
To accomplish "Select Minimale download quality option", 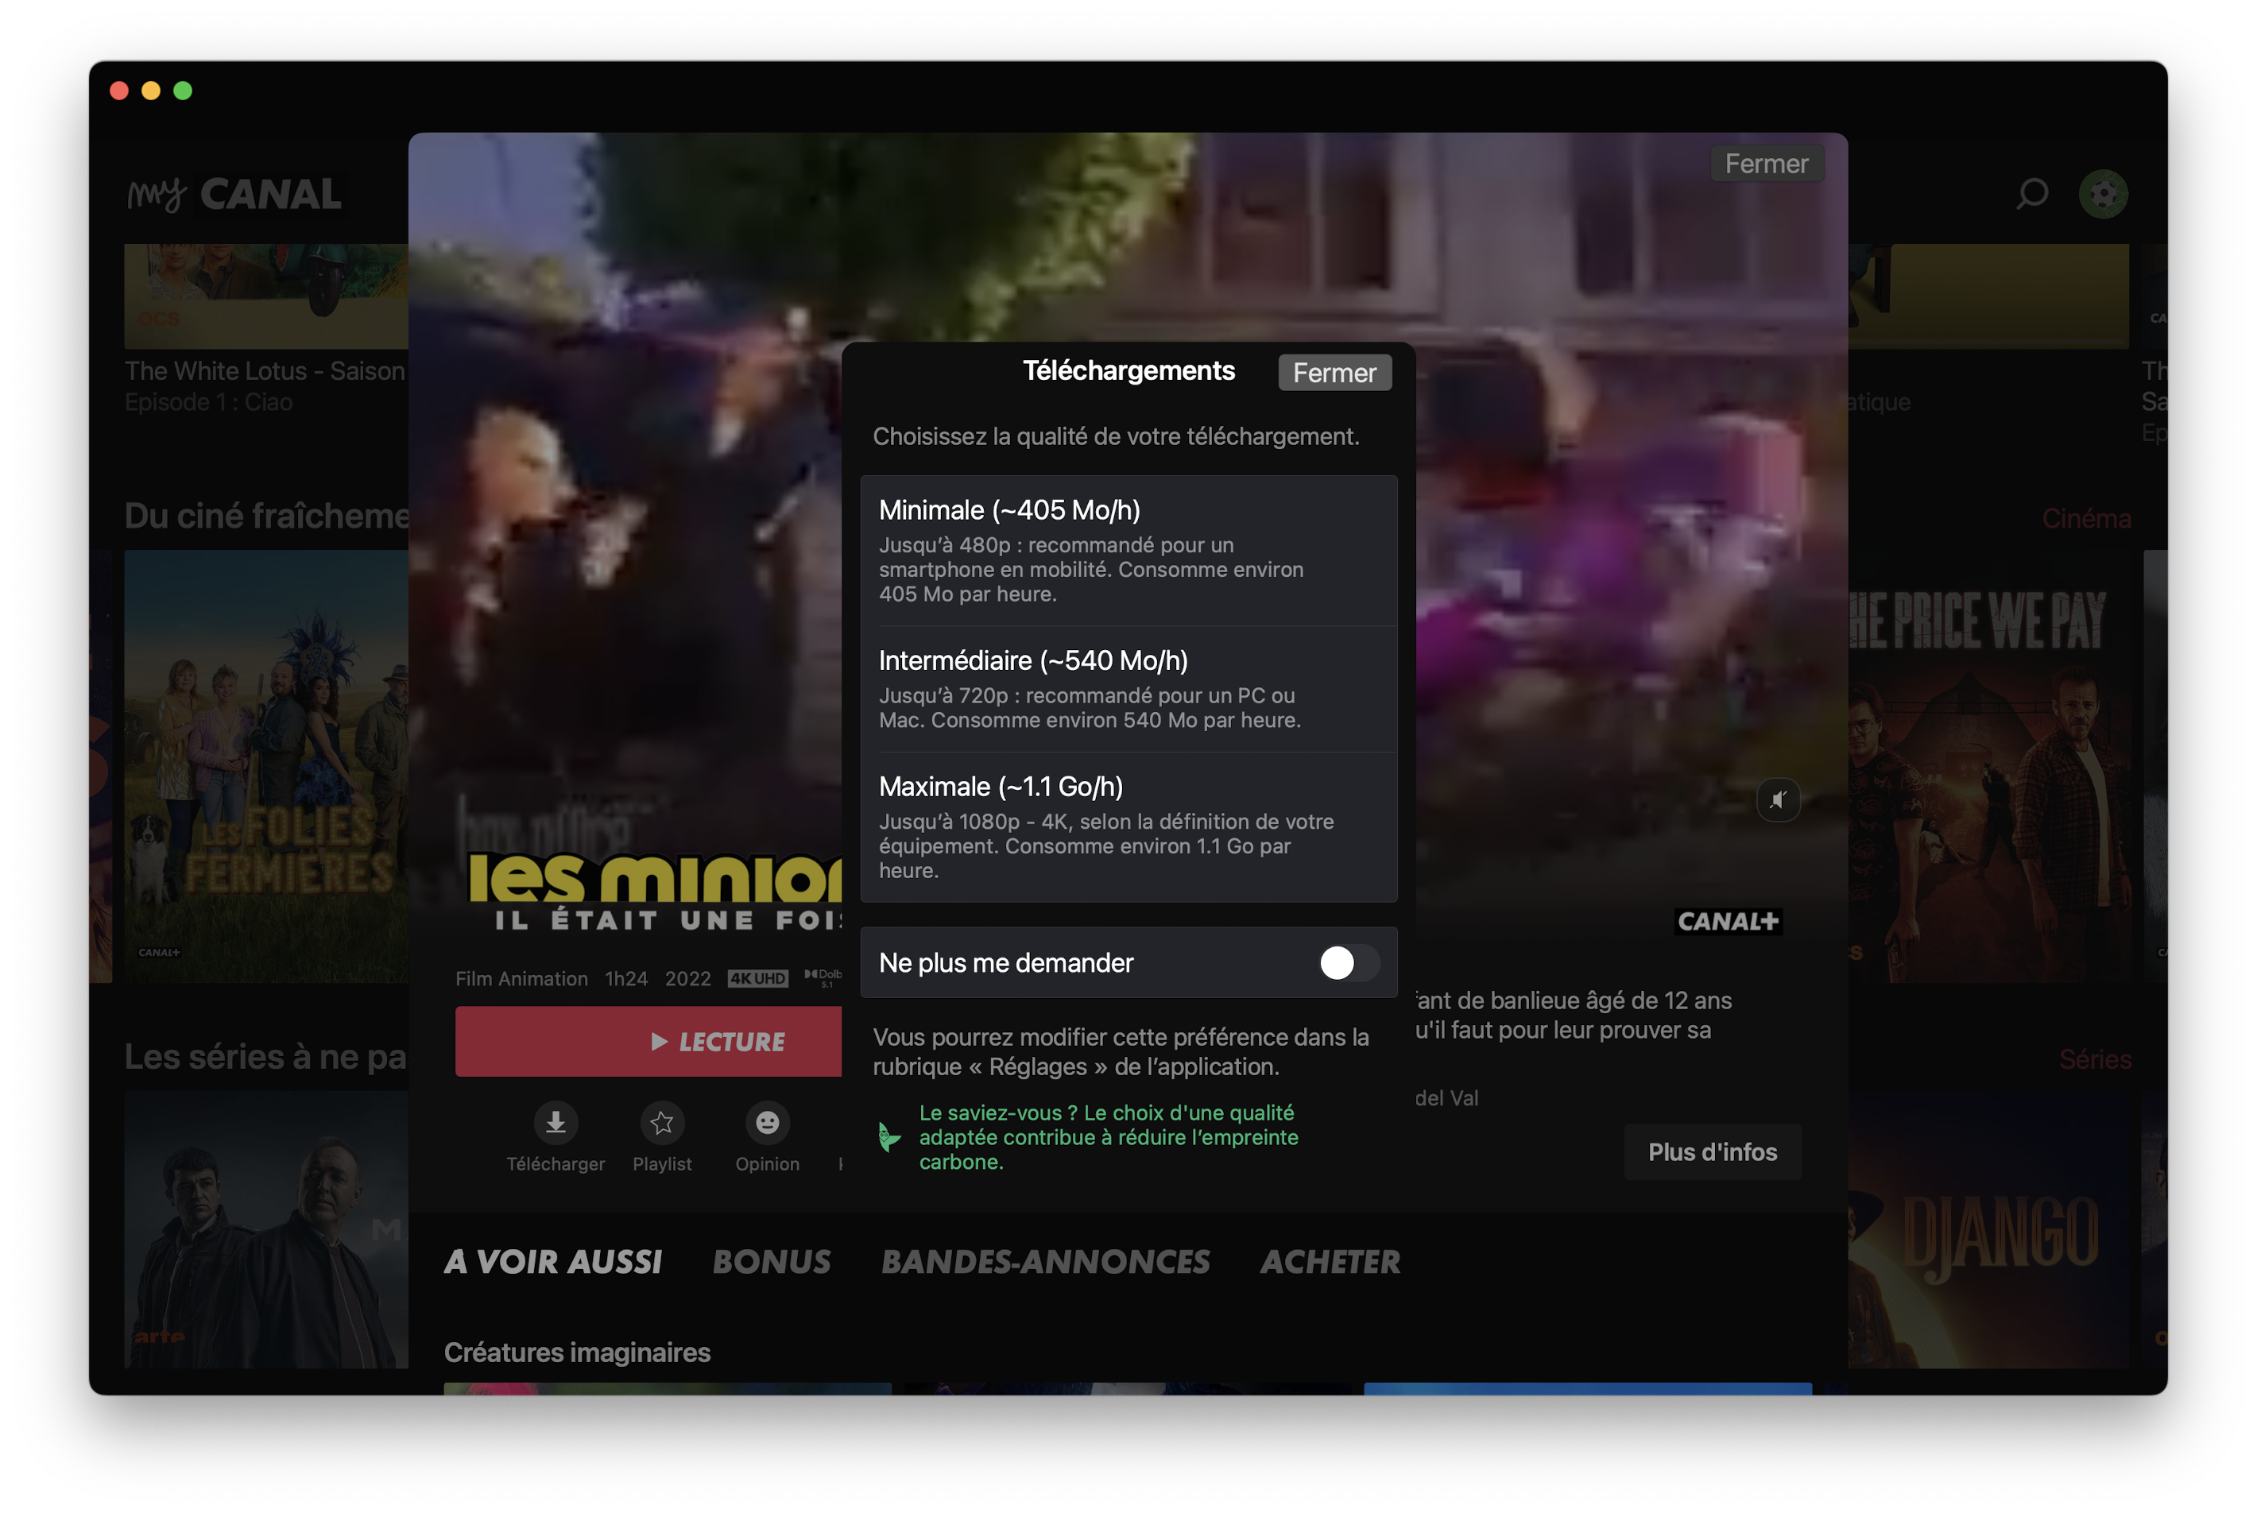I will tap(1129, 551).
